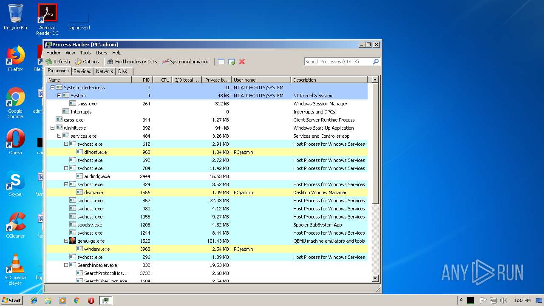Screen dimensions: 544x306
Task: Sort by User name column header
Action: pos(261,80)
